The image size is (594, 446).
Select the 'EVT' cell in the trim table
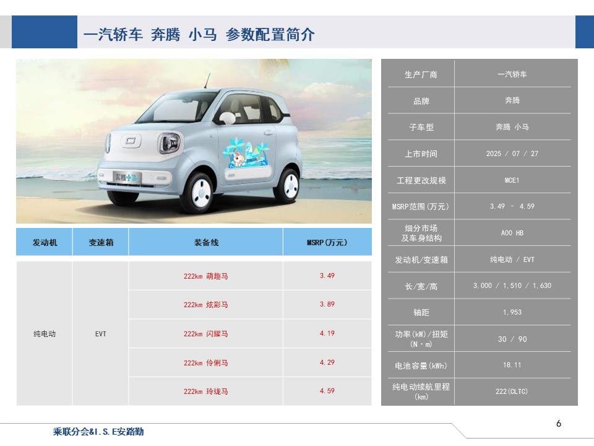tap(101, 334)
